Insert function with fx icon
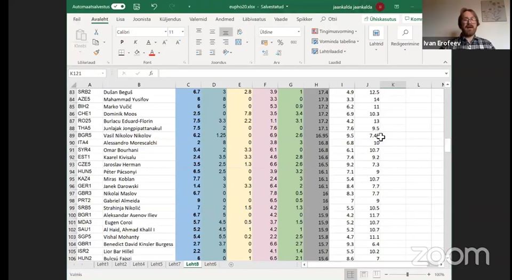 [151, 74]
